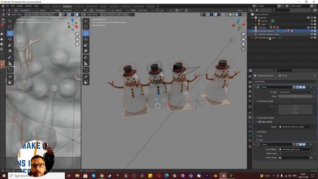Select the Cursor tool in right viewport

coord(86,27)
